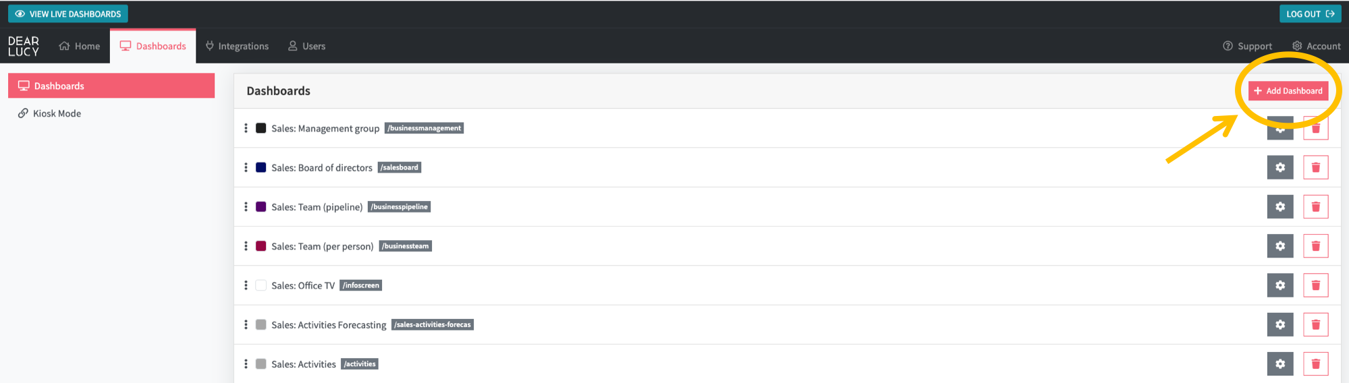
Task: Open the Account settings link
Action: 1316,46
